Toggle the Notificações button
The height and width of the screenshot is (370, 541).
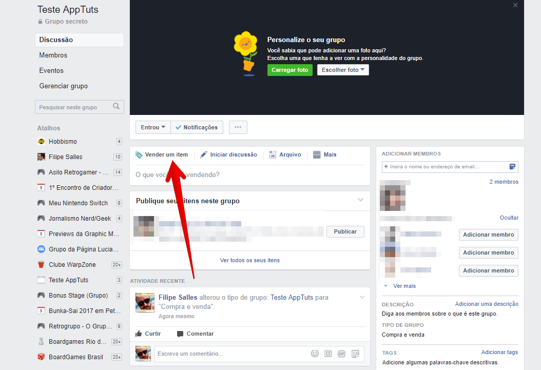(197, 127)
